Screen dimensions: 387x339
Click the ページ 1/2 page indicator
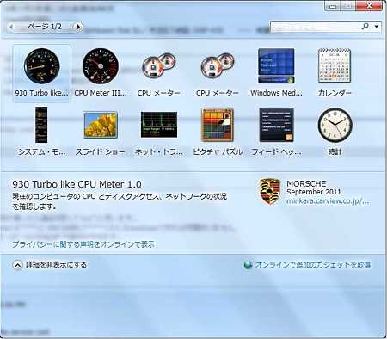coord(45,27)
